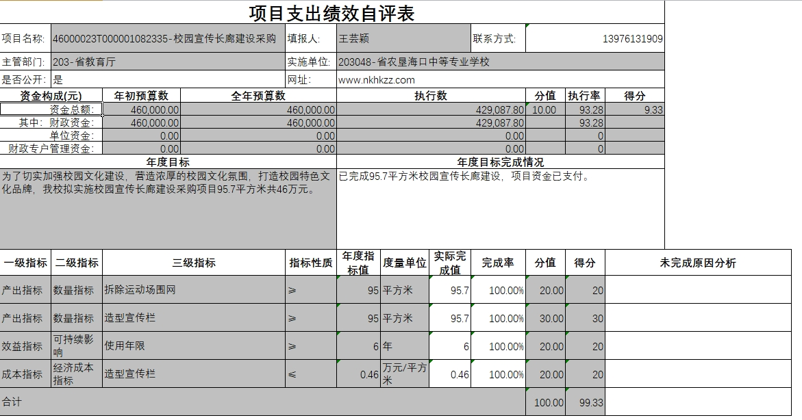Select the 合计 row label

pos(262,402)
